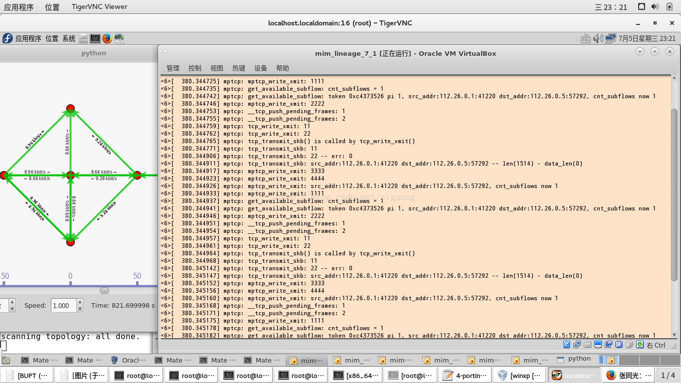Image resolution: width=681 pixels, height=383 pixels.
Task: Click the python window title text
Action: click(94, 53)
